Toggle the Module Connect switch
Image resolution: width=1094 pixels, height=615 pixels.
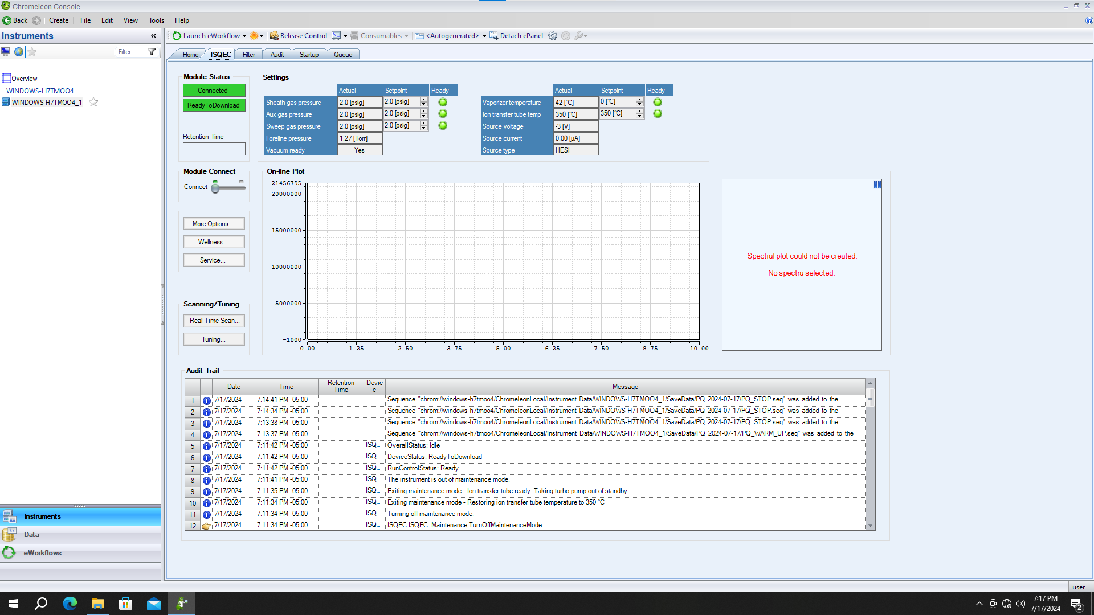click(x=228, y=187)
